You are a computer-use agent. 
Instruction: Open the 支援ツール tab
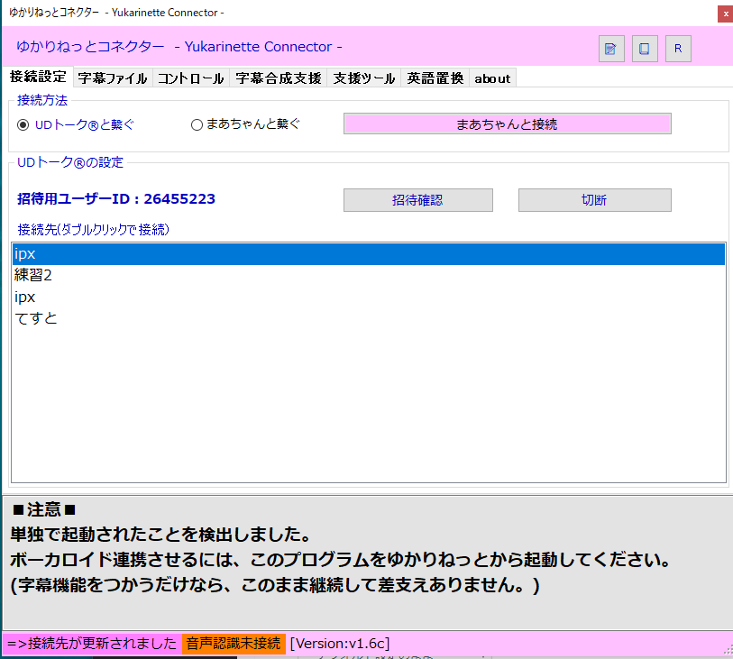pyautogui.click(x=363, y=78)
